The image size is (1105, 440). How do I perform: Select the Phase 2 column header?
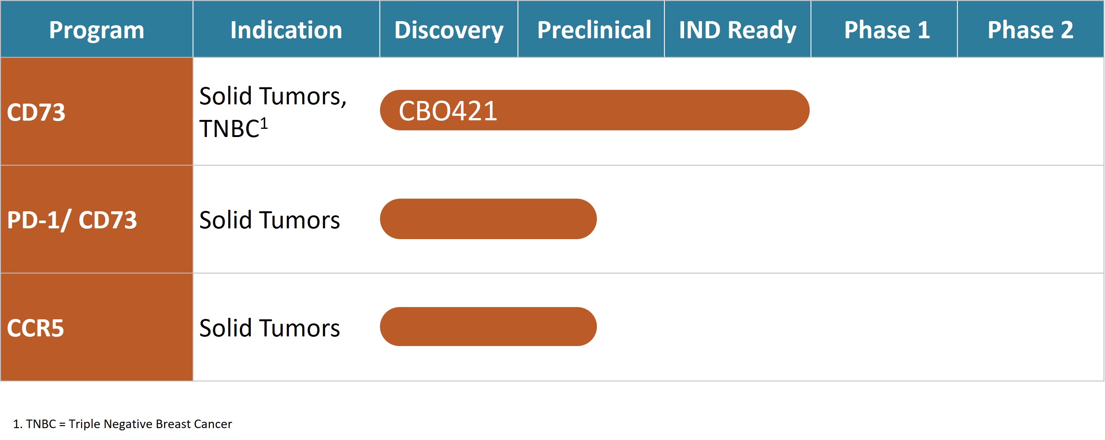(1030, 30)
